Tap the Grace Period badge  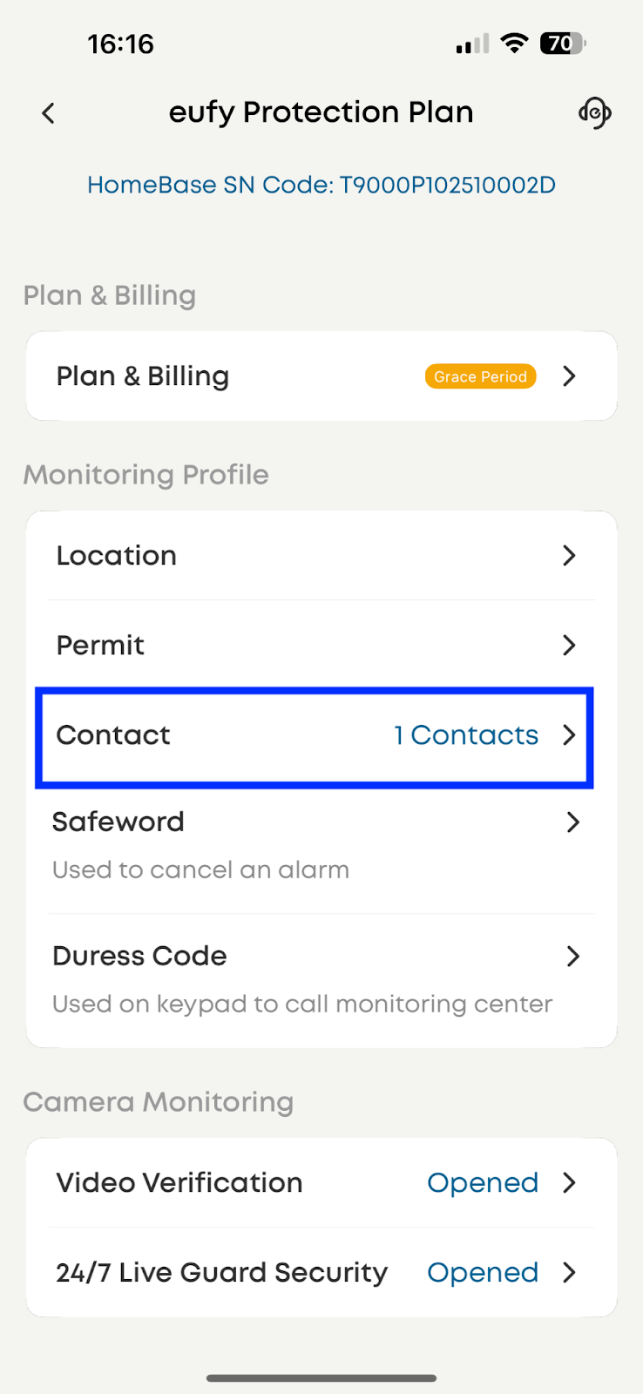click(480, 376)
